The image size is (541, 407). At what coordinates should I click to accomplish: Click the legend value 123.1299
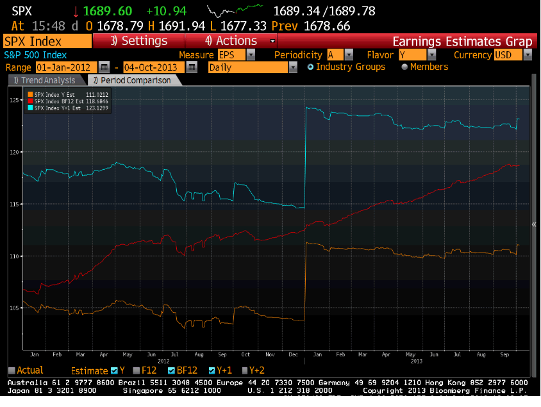[x=97, y=108]
